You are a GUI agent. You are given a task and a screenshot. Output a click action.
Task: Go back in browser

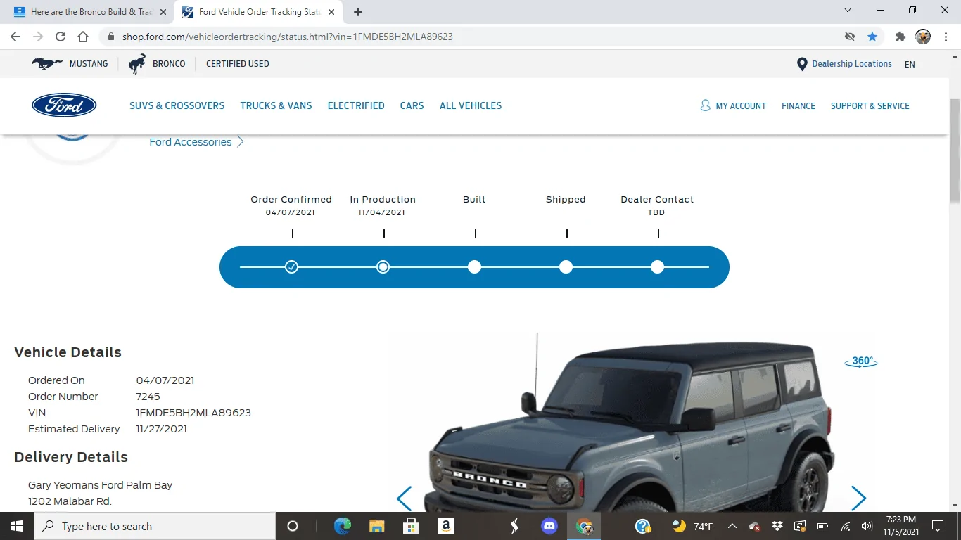[x=15, y=37]
